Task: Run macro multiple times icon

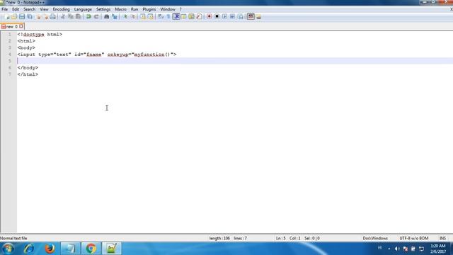Action: click(x=233, y=17)
